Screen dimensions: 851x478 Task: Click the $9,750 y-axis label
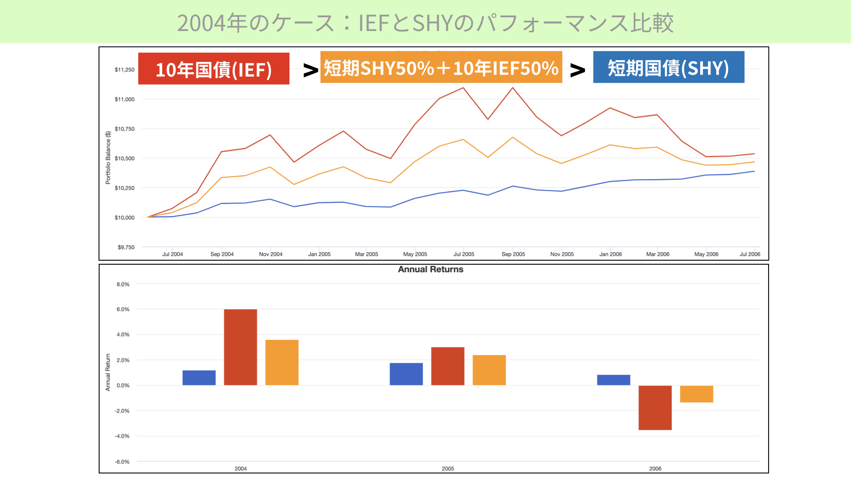[126, 247]
